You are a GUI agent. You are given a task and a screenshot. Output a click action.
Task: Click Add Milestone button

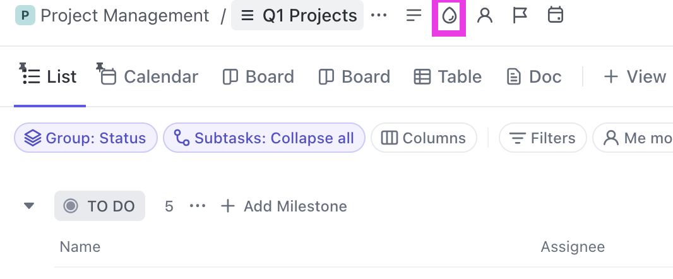click(x=283, y=206)
